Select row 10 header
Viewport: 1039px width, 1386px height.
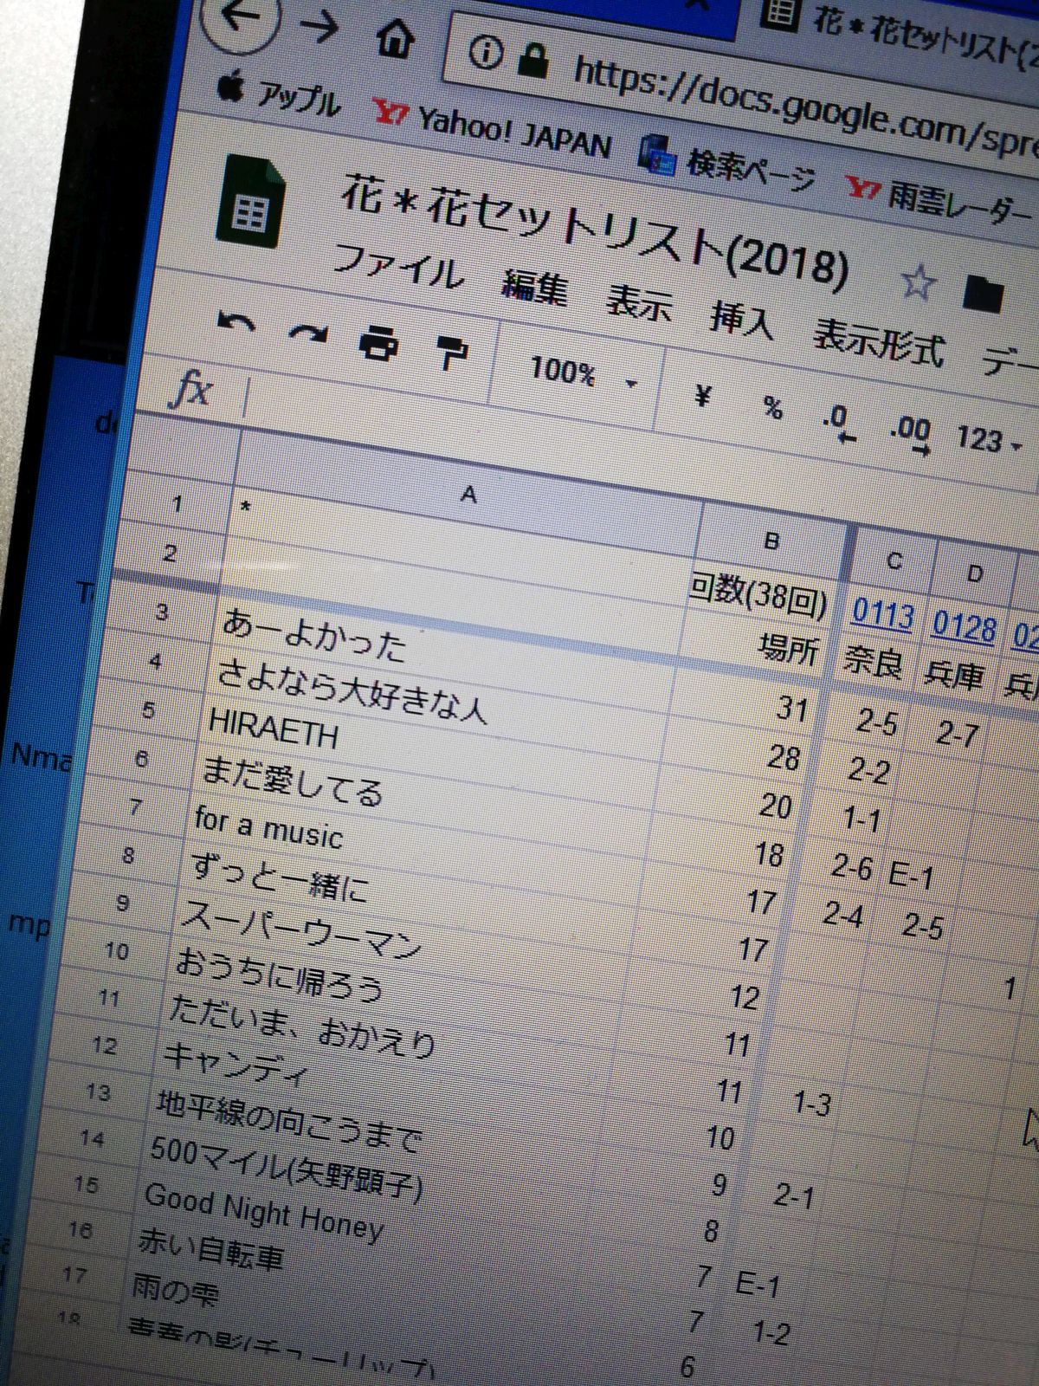(117, 950)
